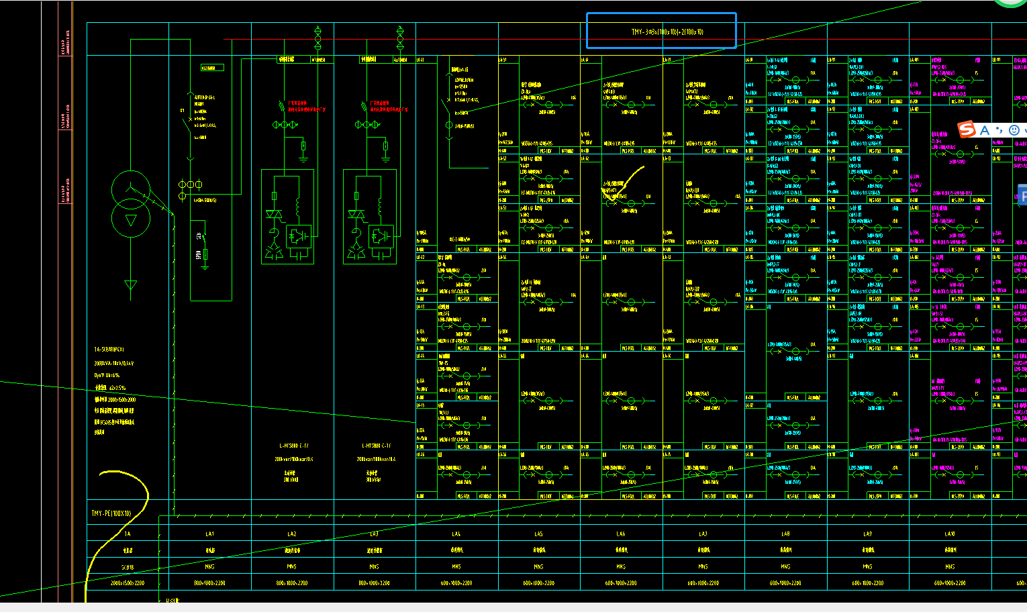The width and height of the screenshot is (1027, 612).
Task: Select 600x1000x2200 dimension under LA6
Action: click(621, 583)
